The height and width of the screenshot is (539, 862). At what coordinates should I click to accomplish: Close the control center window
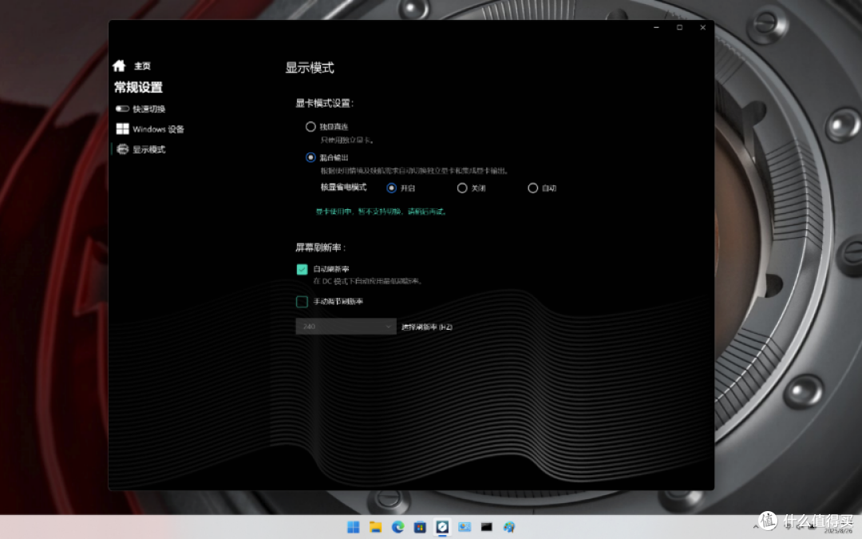(x=702, y=27)
